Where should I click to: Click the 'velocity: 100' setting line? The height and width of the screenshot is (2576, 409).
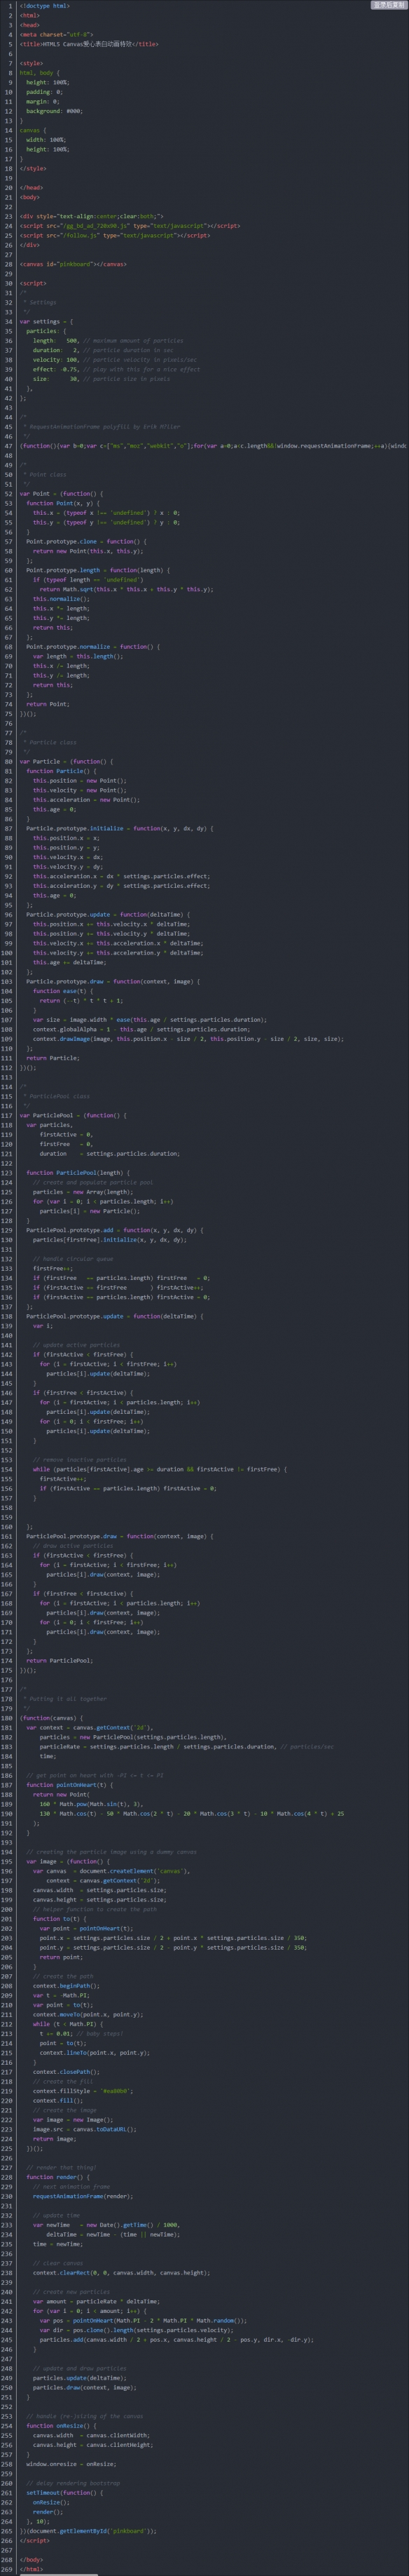115,360
